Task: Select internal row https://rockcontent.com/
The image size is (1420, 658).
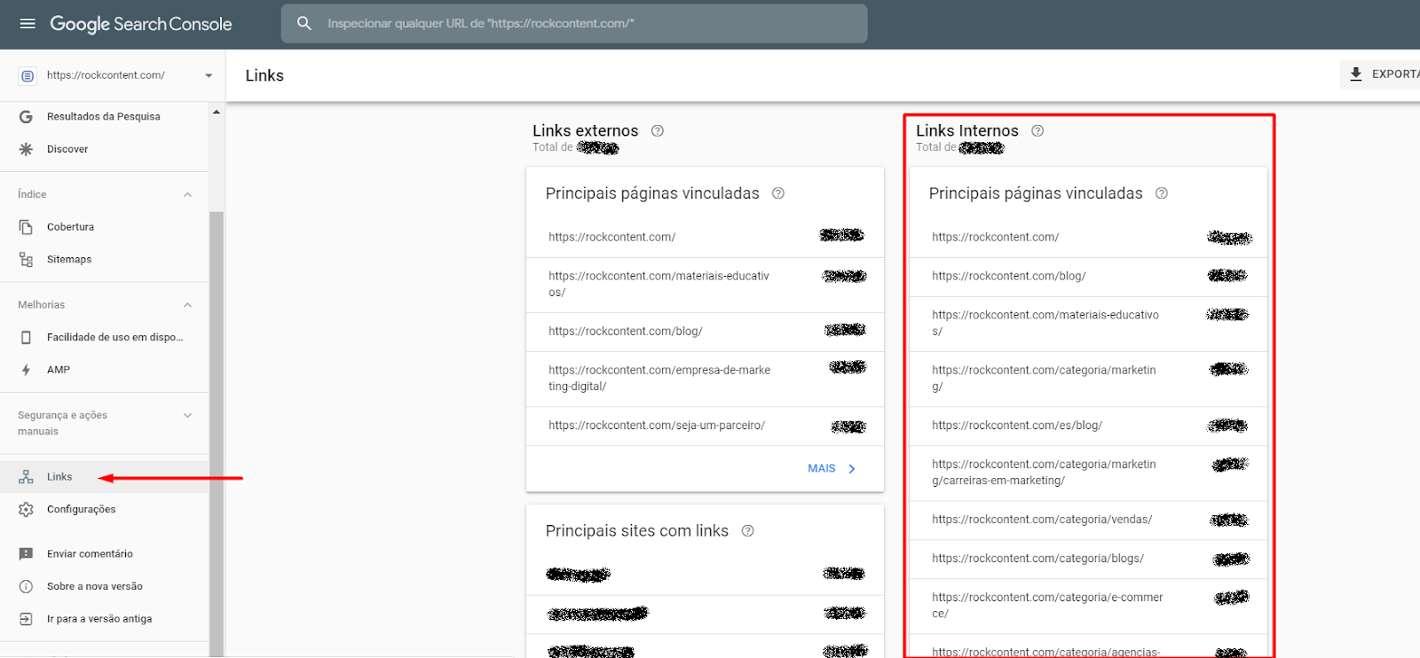Action: [1088, 238]
